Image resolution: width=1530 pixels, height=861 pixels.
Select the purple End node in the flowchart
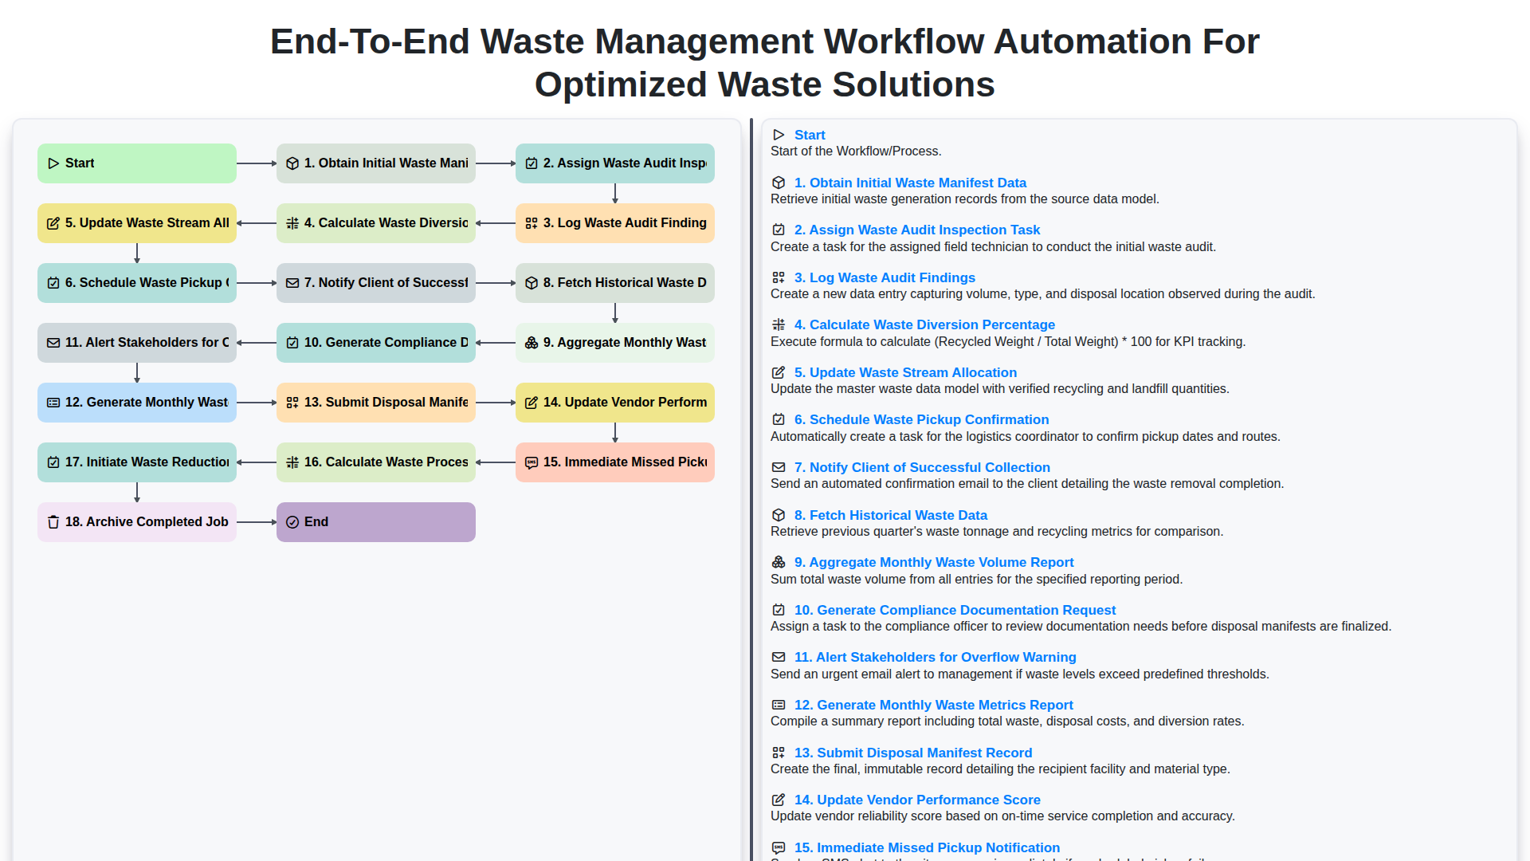376,522
